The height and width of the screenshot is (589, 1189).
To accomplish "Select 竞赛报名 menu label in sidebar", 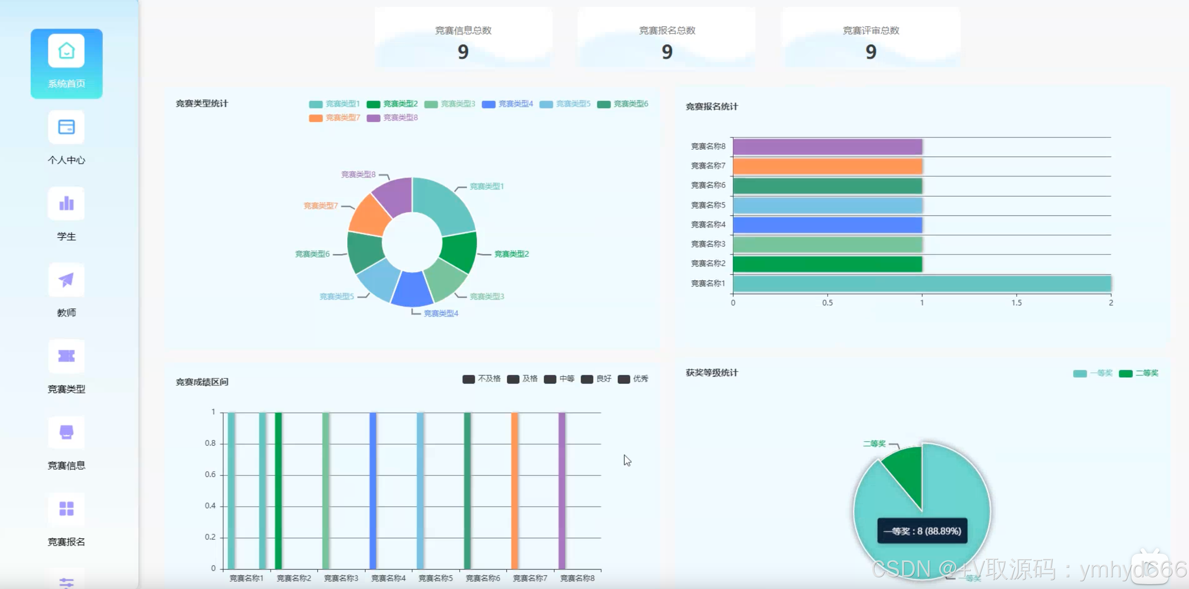I will point(66,542).
